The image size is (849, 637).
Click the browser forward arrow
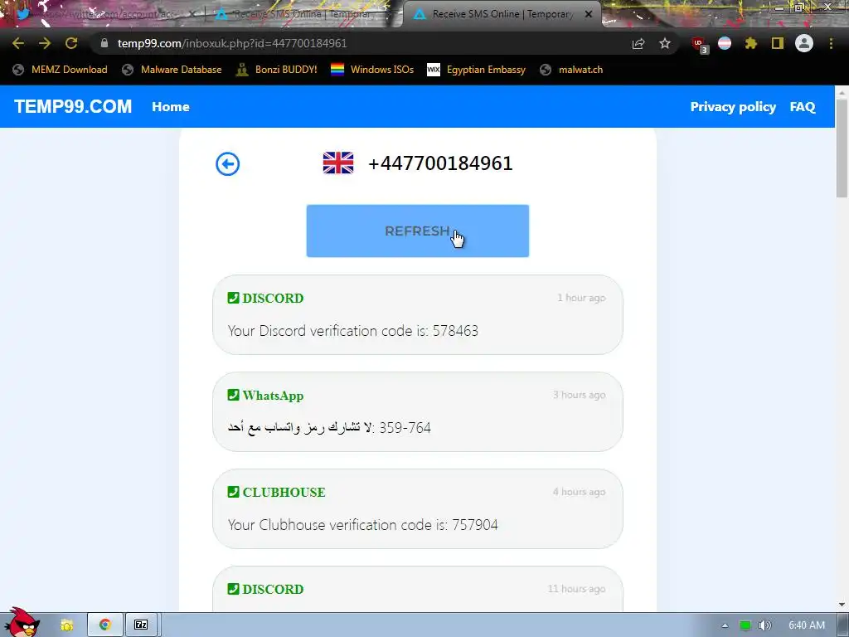[x=45, y=43]
